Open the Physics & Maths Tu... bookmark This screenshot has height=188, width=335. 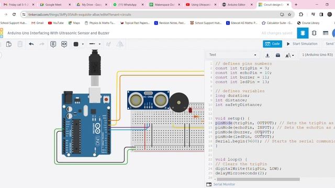pos(100,23)
